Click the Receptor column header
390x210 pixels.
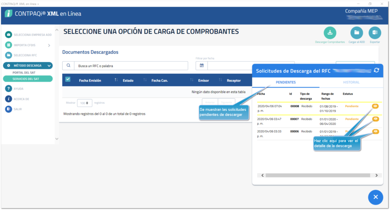pyautogui.click(x=234, y=81)
